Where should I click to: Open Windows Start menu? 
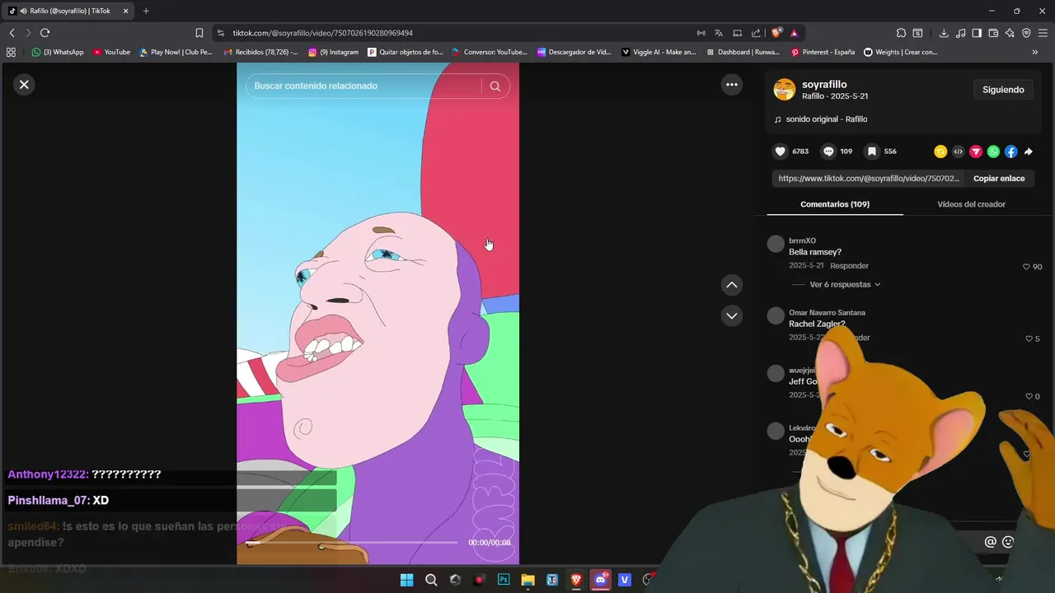[x=406, y=580]
